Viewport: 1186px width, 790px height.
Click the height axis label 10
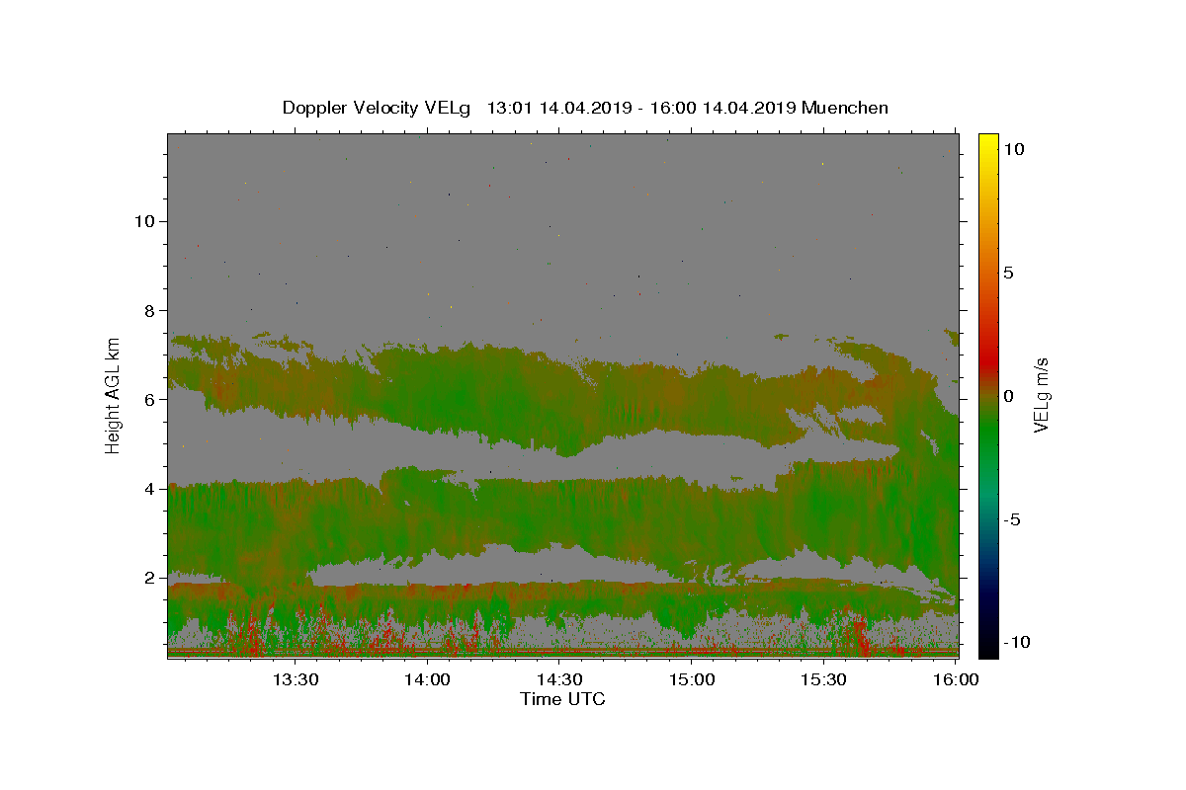click(143, 221)
